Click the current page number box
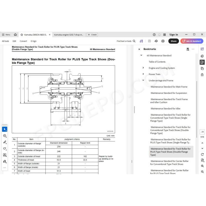 point(202,132)
